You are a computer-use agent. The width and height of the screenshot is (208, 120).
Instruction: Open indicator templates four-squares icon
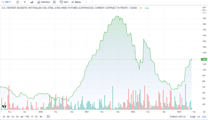click(x=54, y=2)
